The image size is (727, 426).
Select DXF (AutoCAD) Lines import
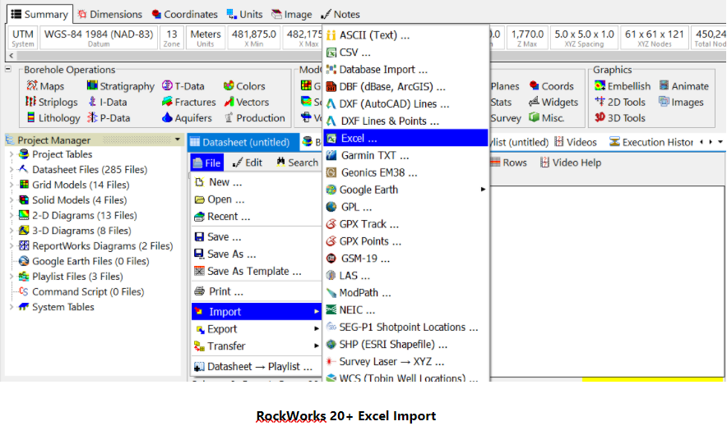(x=405, y=103)
